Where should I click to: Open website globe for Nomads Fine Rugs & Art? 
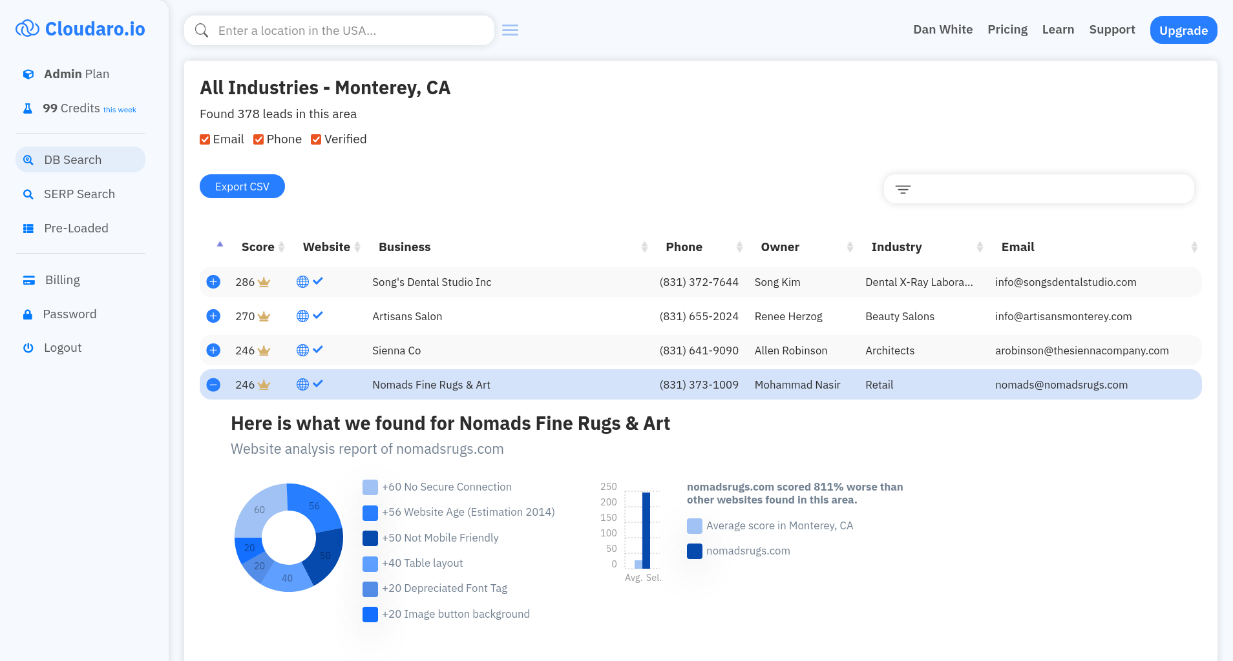click(302, 384)
